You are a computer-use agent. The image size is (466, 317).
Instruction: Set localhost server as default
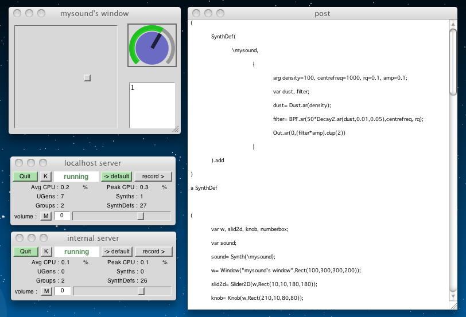click(x=116, y=177)
